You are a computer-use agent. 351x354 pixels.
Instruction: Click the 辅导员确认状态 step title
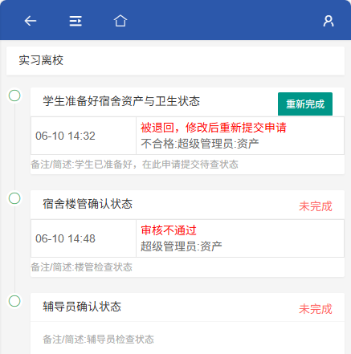coord(82,307)
